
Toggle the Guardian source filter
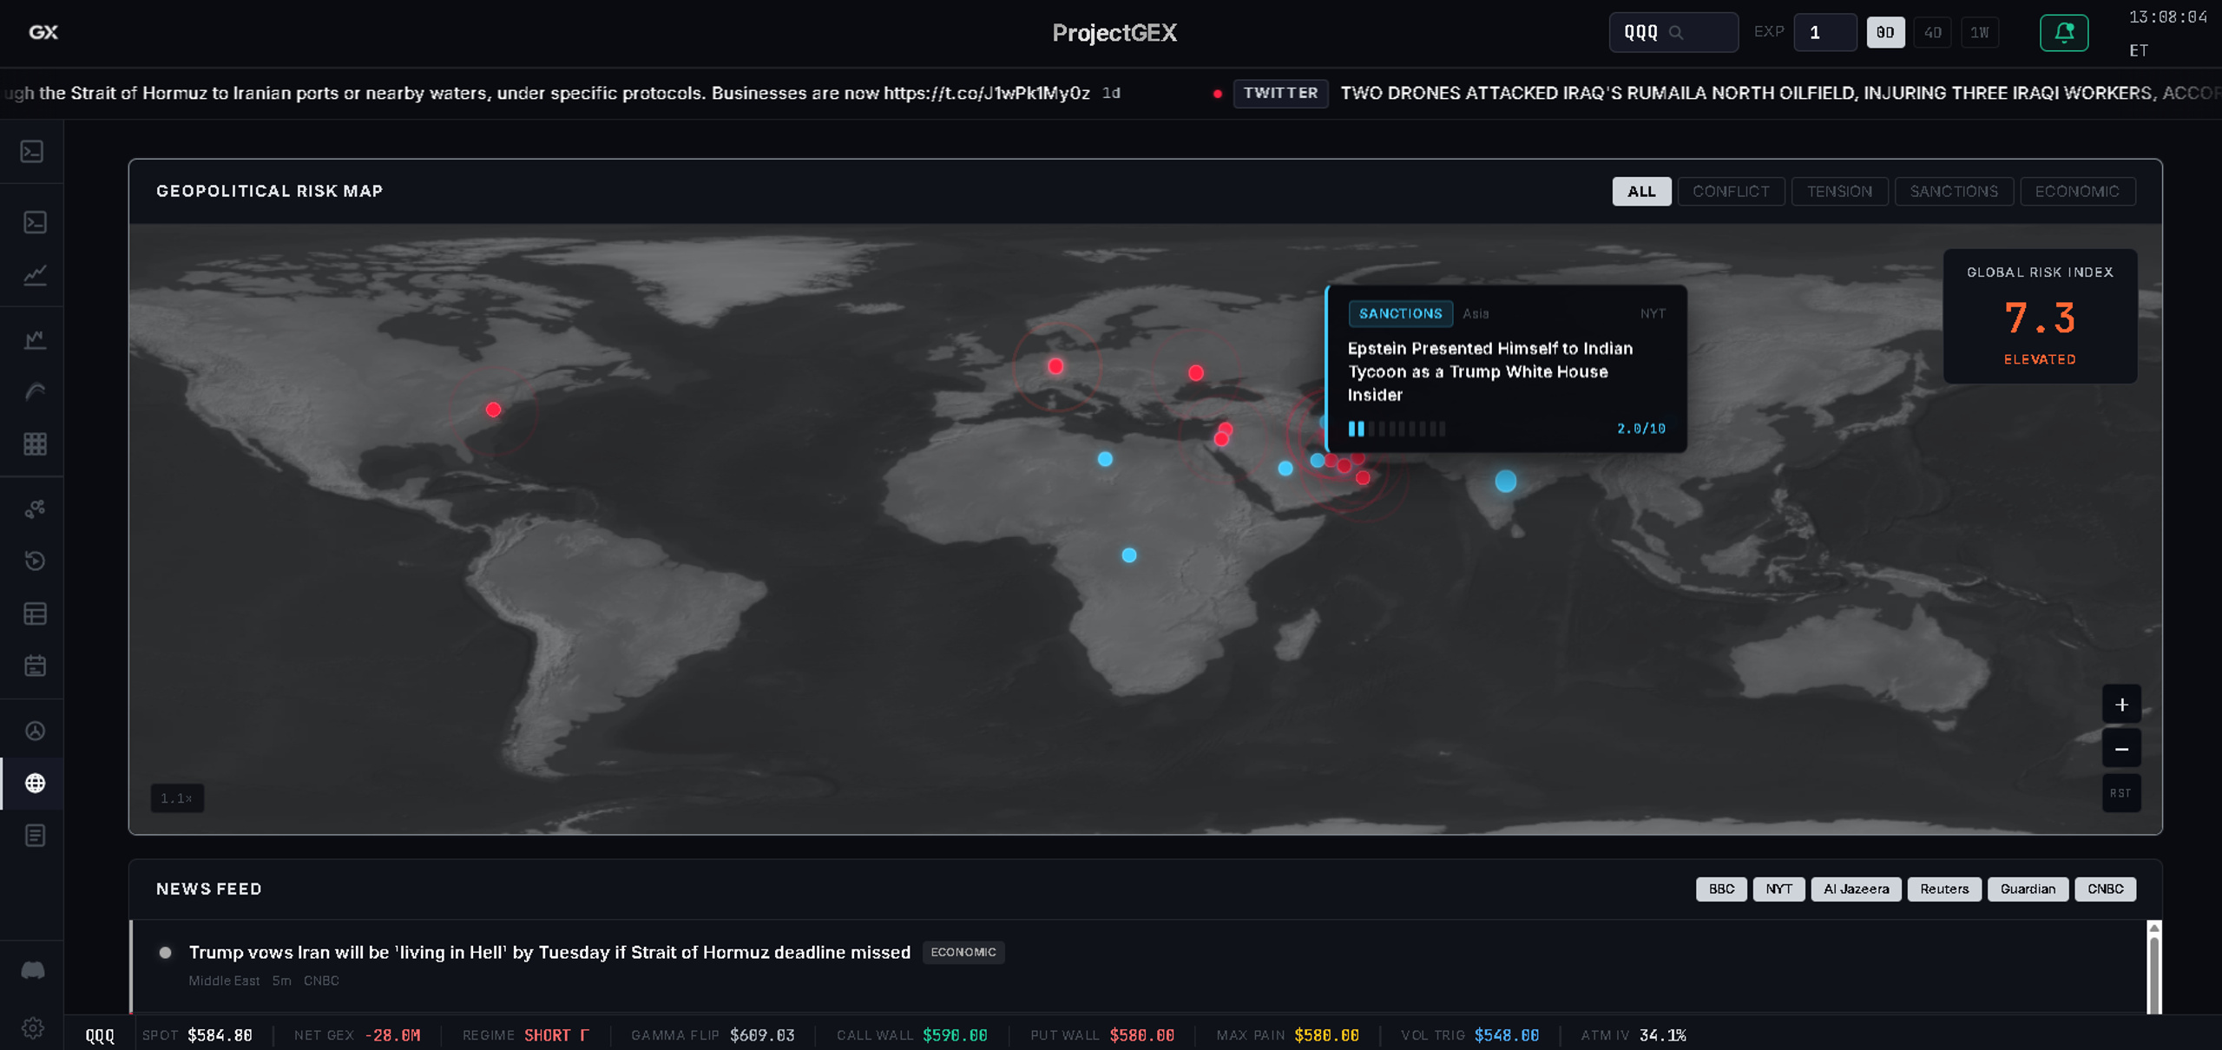tap(2028, 889)
